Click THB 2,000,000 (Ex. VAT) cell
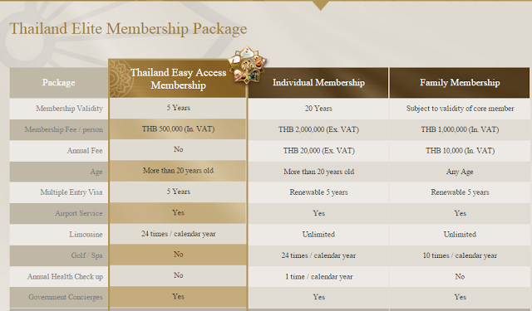Screen dimensions: 532x311 coord(318,129)
